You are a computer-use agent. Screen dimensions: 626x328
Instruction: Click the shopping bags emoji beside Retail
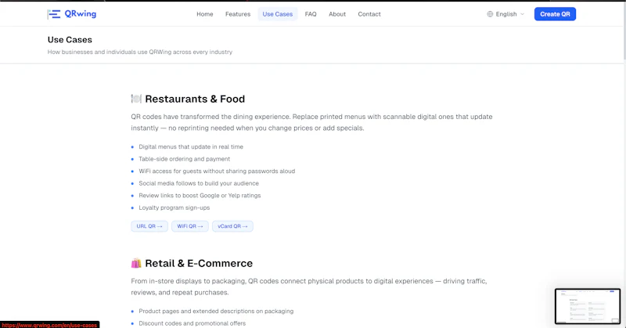pyautogui.click(x=136, y=263)
